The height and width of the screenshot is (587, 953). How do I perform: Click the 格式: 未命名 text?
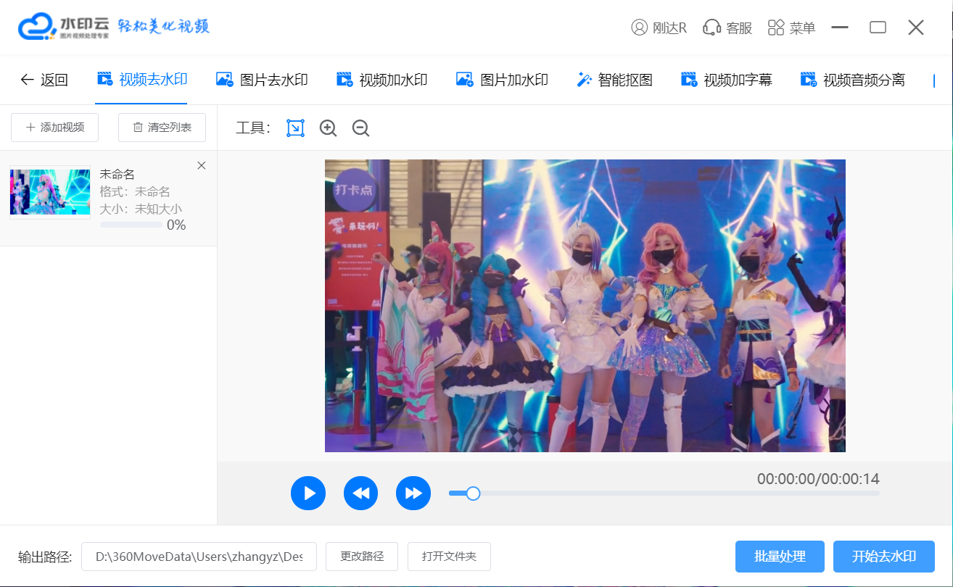135,191
